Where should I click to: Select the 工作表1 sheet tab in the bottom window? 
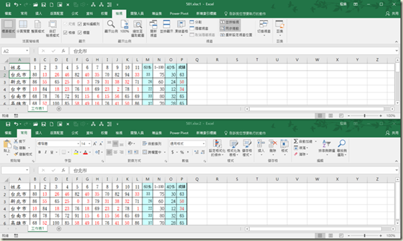[x=38, y=228]
